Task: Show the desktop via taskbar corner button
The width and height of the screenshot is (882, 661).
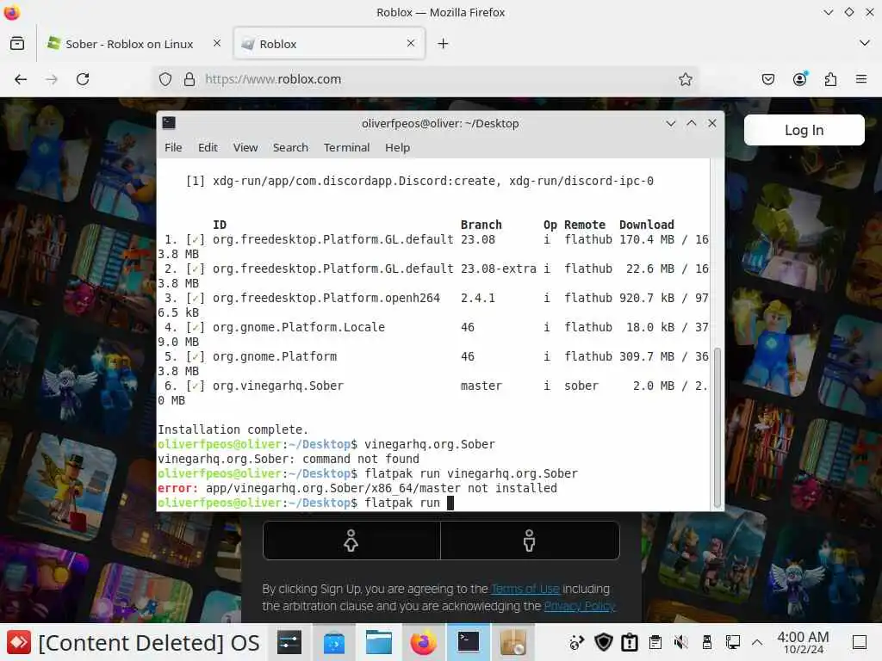Action: click(x=860, y=642)
